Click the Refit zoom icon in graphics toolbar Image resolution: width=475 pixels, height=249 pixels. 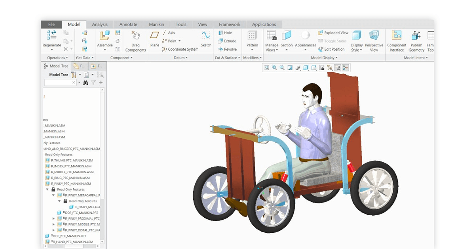pyautogui.click(x=267, y=68)
